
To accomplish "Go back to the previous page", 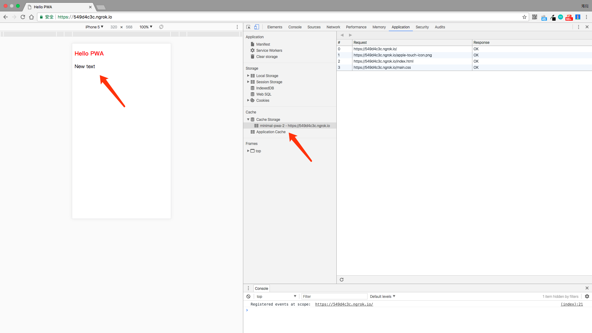I will click(6, 17).
